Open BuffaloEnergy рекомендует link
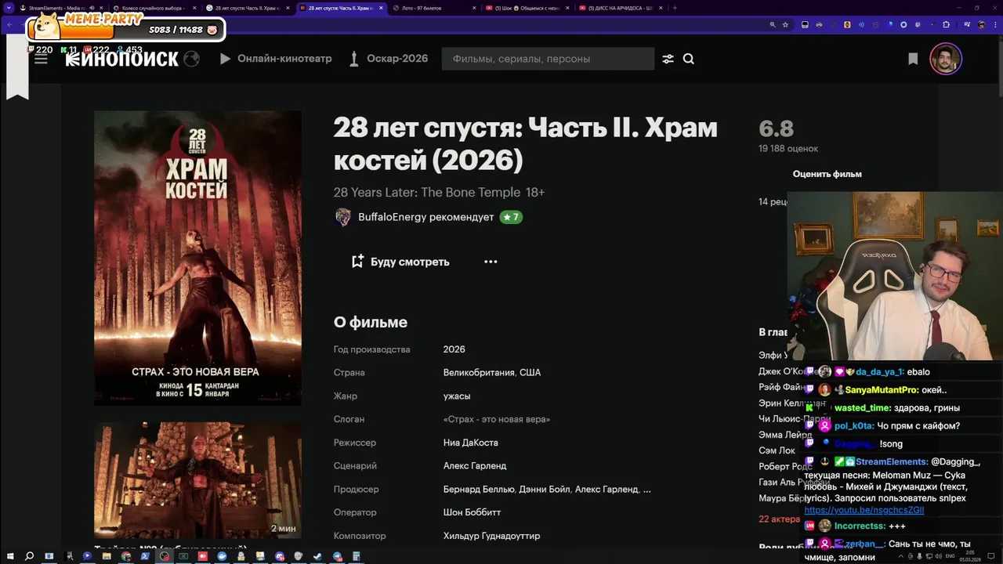Viewport: 1003px width, 564px height. 426,217
